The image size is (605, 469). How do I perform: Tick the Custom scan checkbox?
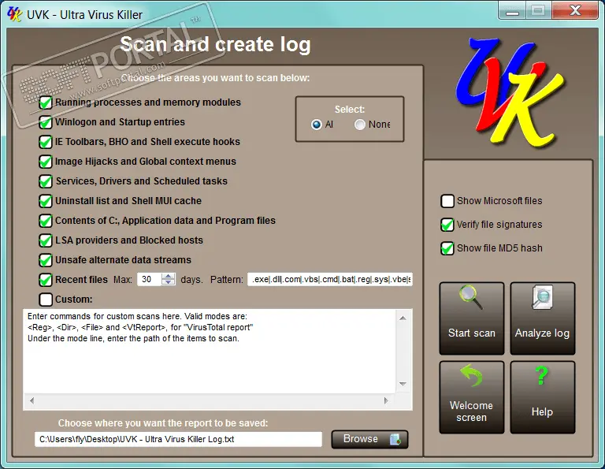[x=46, y=300]
